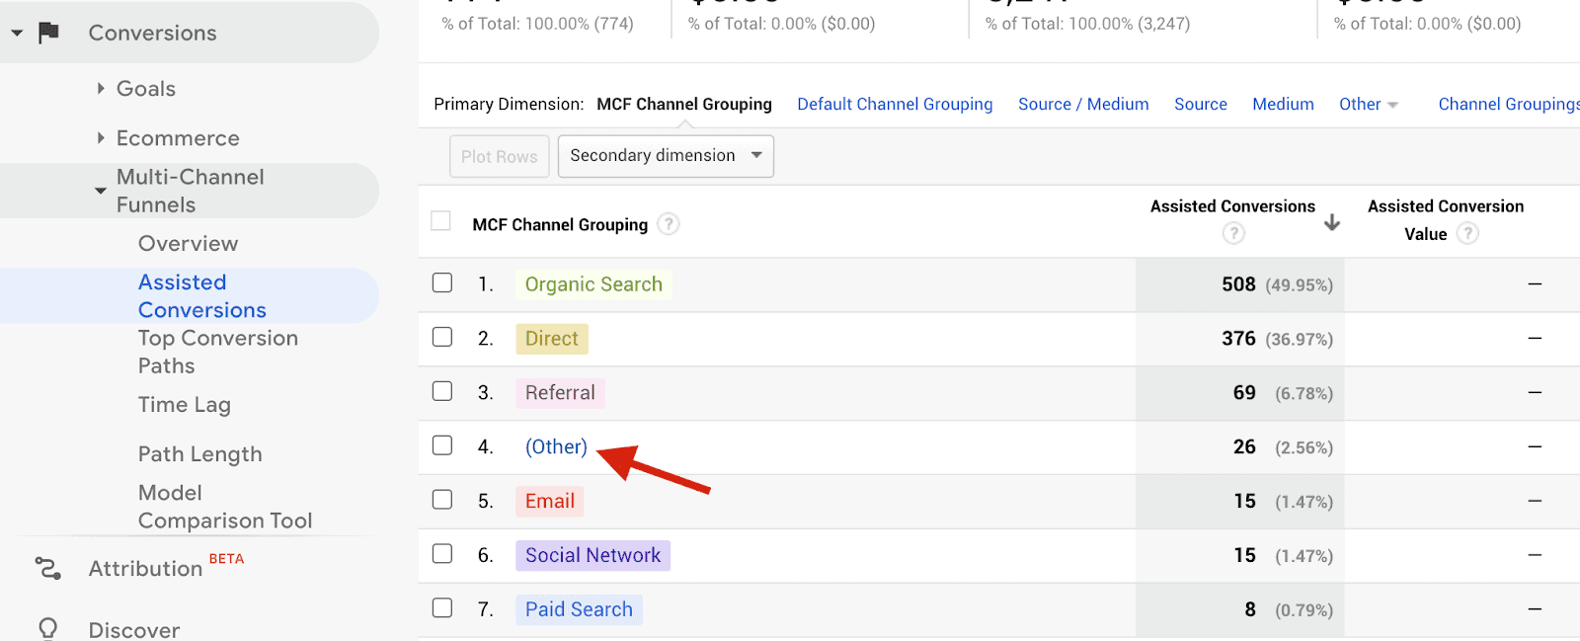1580x641 pixels.
Task: Open the Secondary dimension dropdown
Action: click(x=666, y=156)
